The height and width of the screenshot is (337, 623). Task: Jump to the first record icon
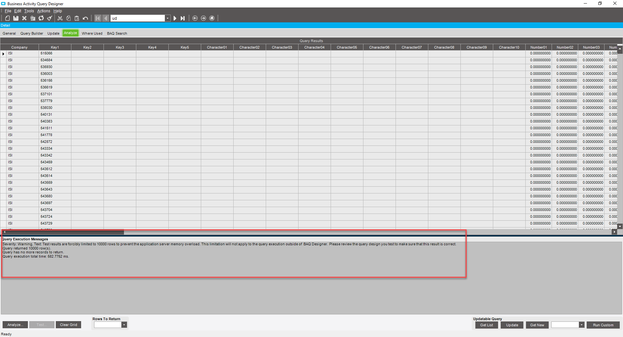coord(98,18)
